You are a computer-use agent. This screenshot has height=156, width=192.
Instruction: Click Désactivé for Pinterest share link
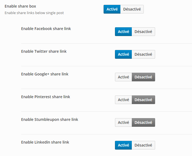[x=143, y=100]
